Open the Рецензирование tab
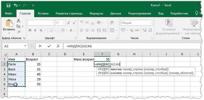The width and height of the screenshot is (204, 100). coord(140,14)
